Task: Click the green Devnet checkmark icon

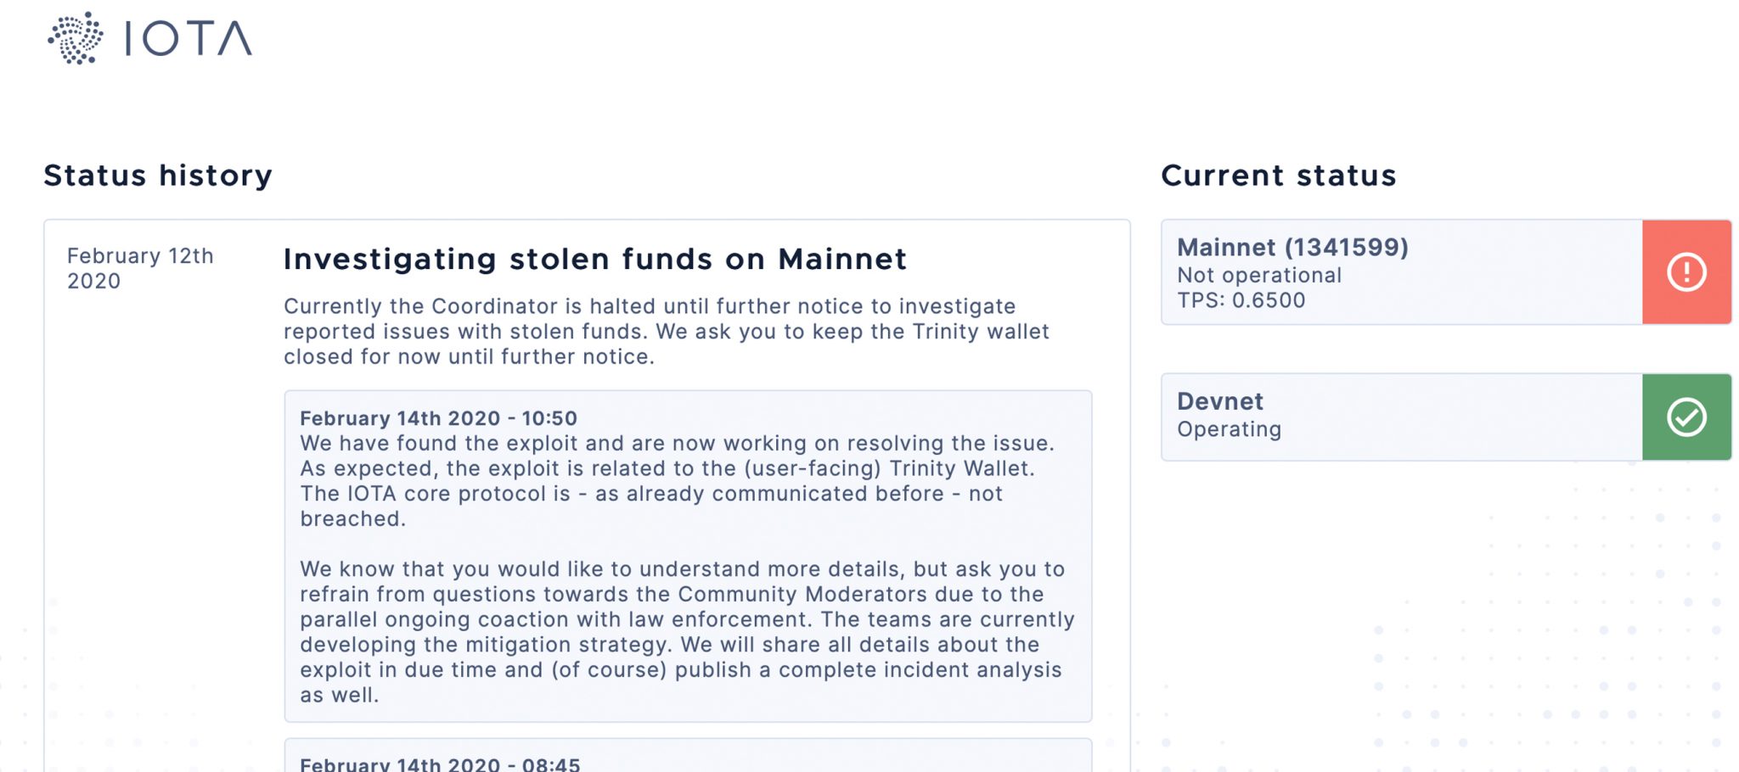Action: [1686, 417]
